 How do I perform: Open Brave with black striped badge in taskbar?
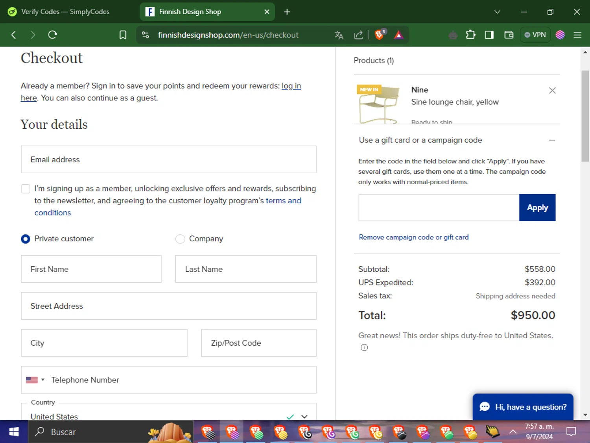208,432
